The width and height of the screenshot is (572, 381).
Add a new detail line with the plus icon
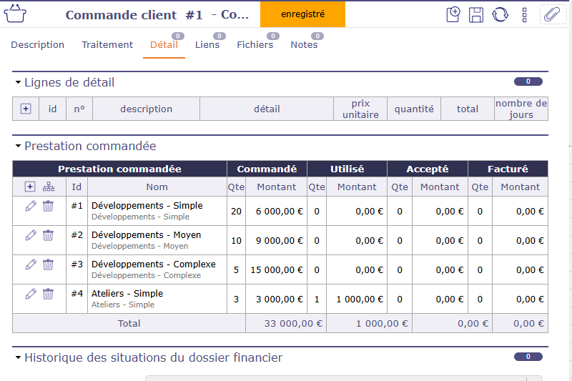click(x=26, y=109)
